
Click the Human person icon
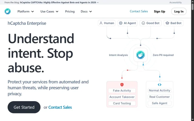(101, 23)
